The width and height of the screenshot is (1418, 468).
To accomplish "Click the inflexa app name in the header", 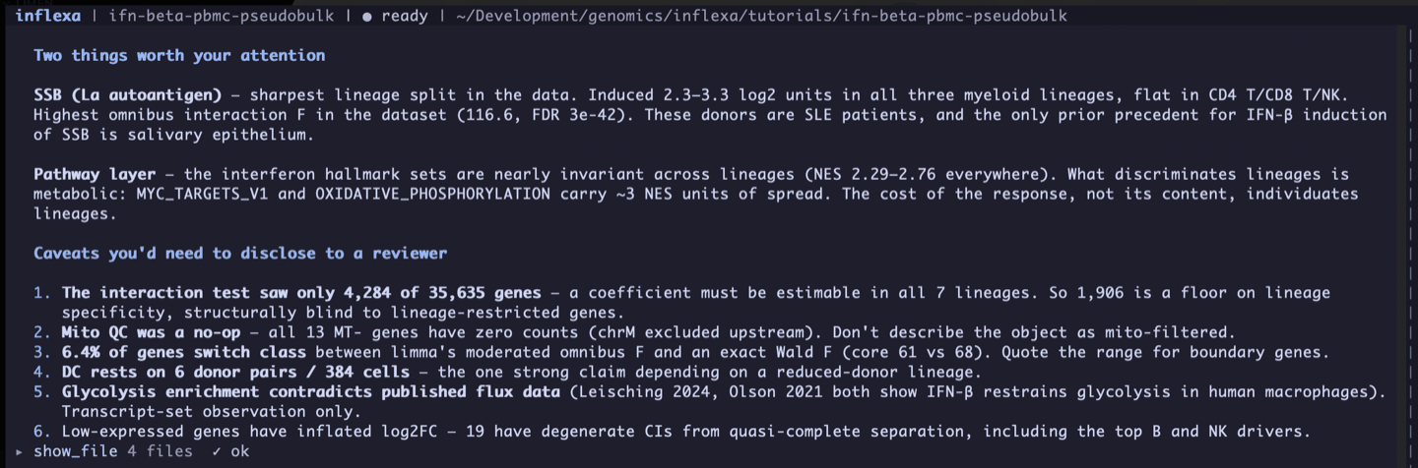I will pos(48,17).
